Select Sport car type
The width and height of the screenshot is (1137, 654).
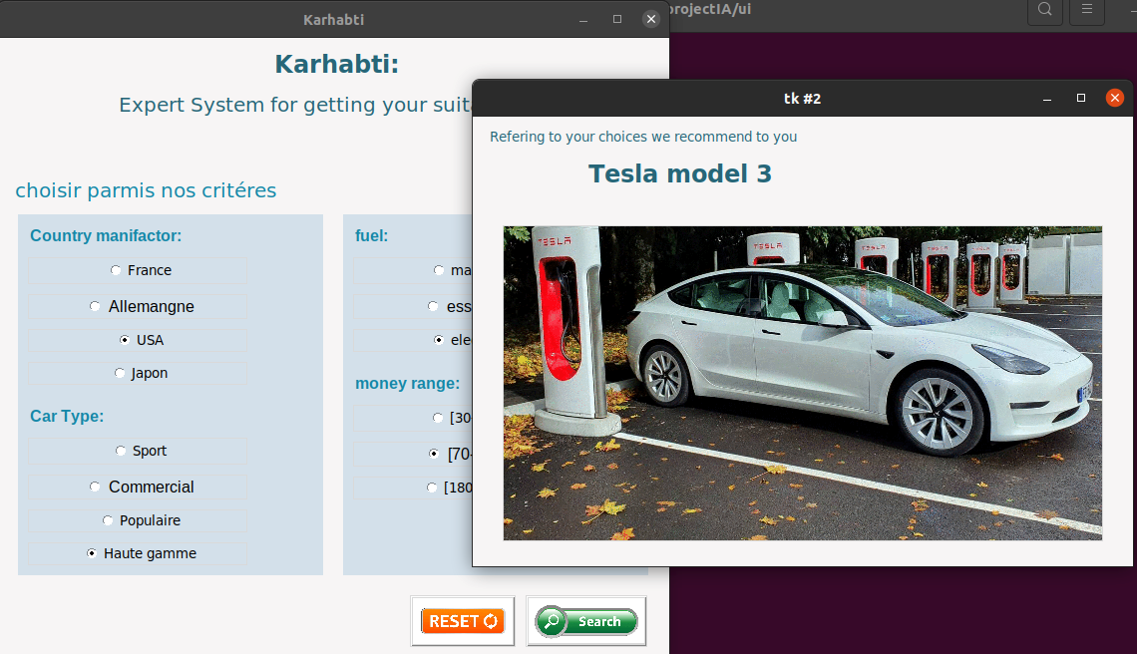[x=138, y=451]
